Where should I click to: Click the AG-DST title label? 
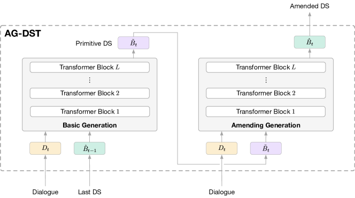pyautogui.click(x=22, y=34)
